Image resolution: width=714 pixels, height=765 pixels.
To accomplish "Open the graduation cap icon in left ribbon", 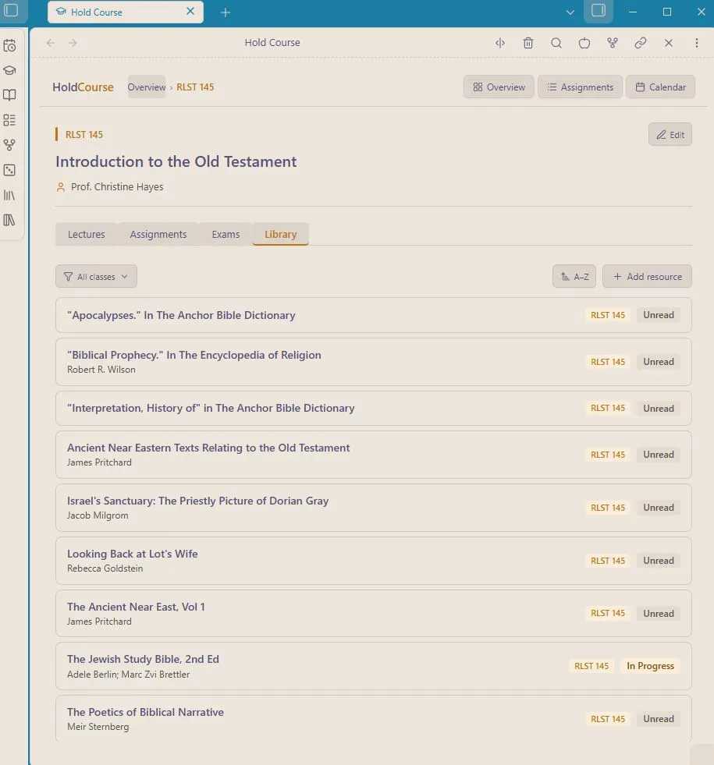I will pyautogui.click(x=9, y=69).
